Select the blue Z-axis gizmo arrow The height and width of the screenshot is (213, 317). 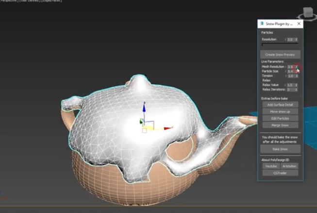coord(144,107)
